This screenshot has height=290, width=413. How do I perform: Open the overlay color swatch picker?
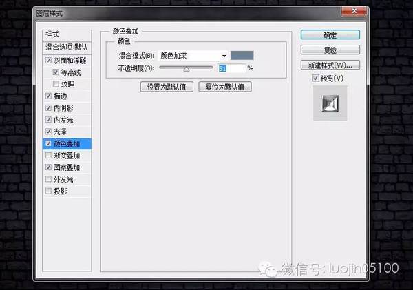tap(242, 55)
